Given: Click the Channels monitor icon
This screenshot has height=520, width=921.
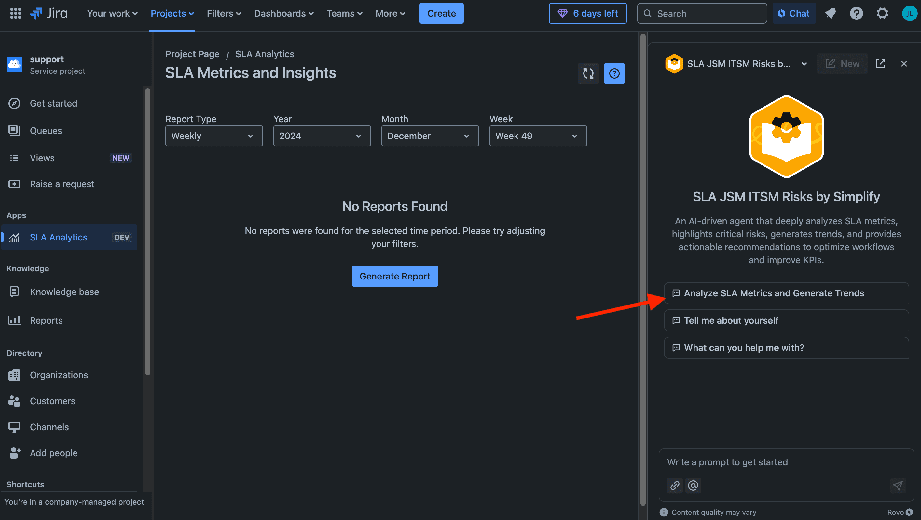Looking at the screenshot, I should tap(14, 427).
